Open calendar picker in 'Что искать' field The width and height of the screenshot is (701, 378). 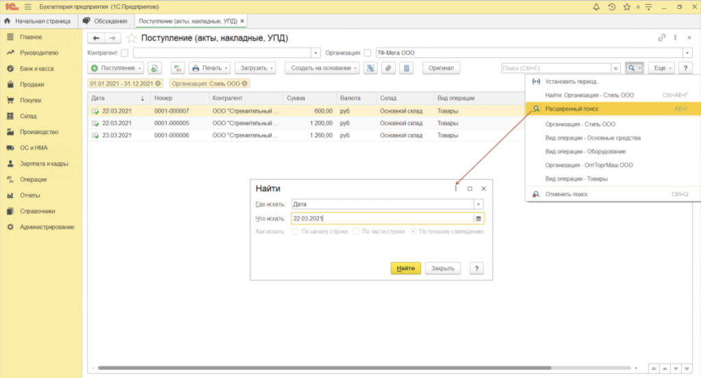pos(479,219)
